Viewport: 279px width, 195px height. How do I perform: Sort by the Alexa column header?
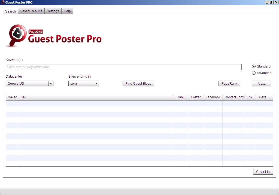coord(265,97)
